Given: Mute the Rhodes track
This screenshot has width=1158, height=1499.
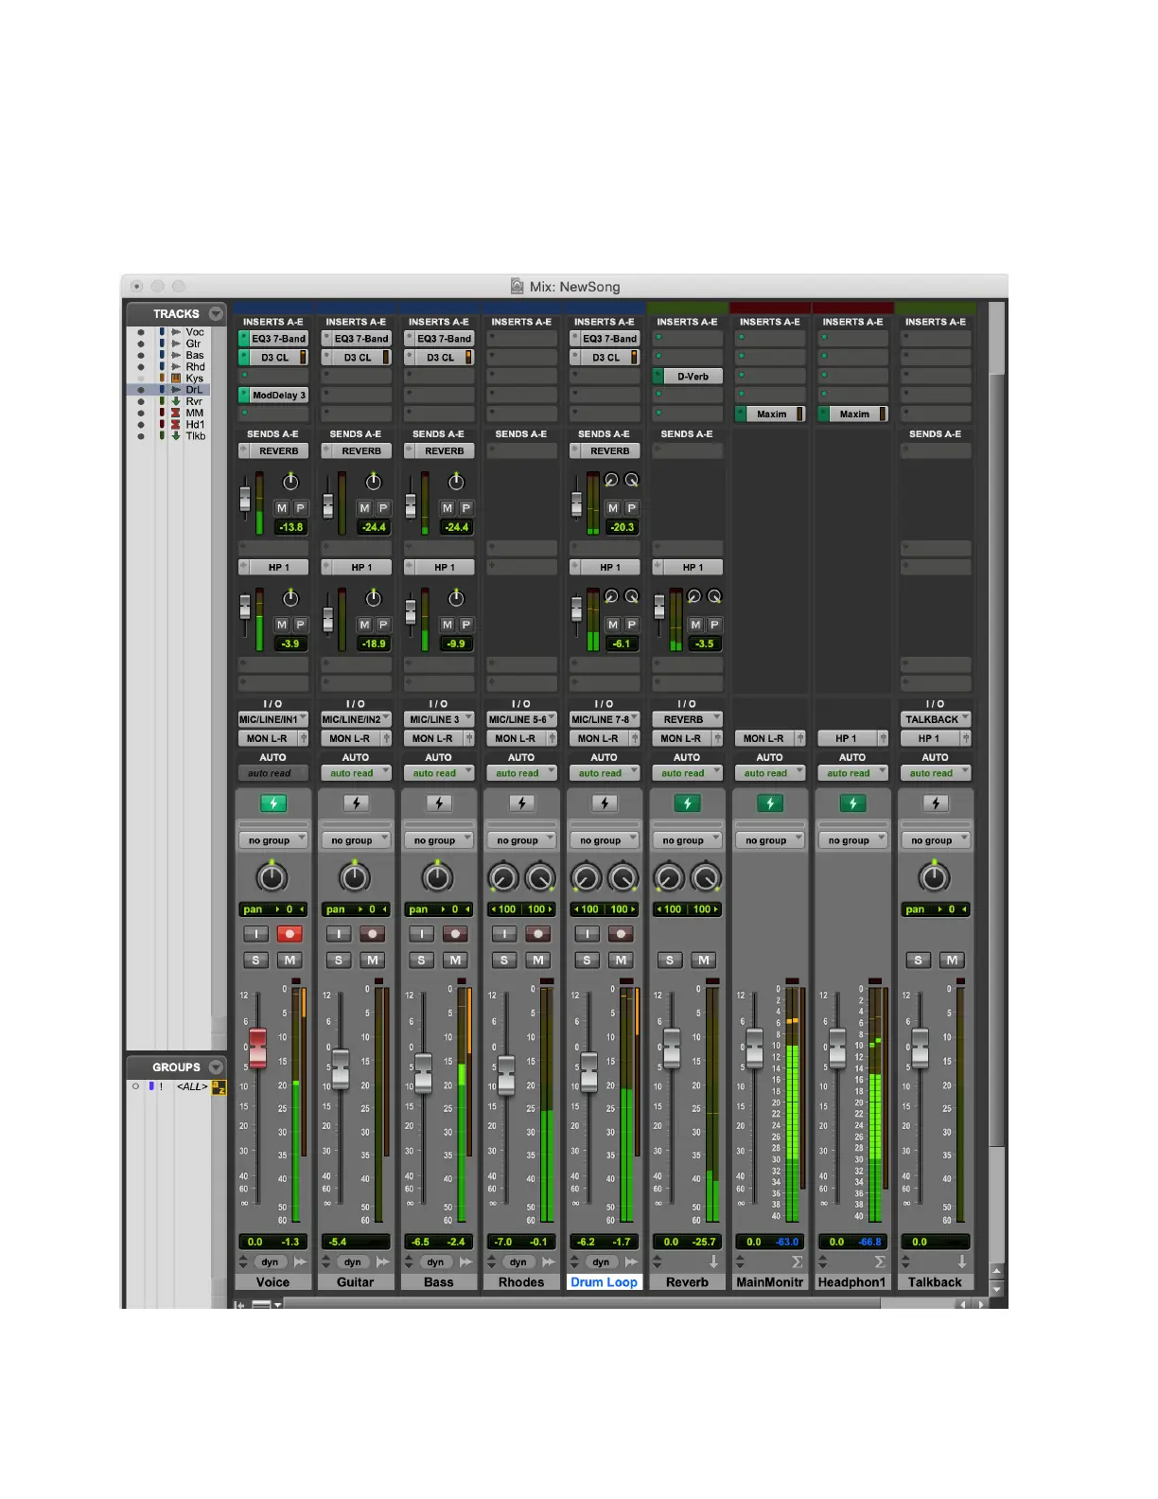Looking at the screenshot, I should [x=538, y=960].
